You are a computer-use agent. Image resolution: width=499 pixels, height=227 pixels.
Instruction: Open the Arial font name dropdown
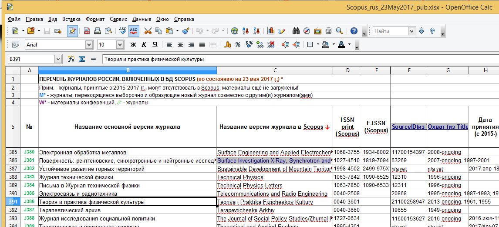click(89, 44)
